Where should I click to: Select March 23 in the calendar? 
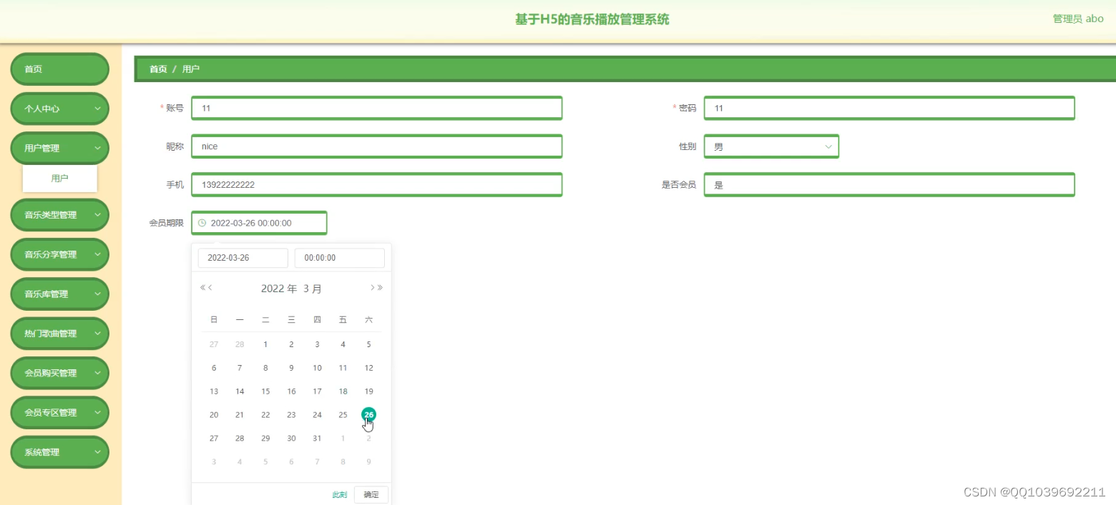[x=291, y=415]
